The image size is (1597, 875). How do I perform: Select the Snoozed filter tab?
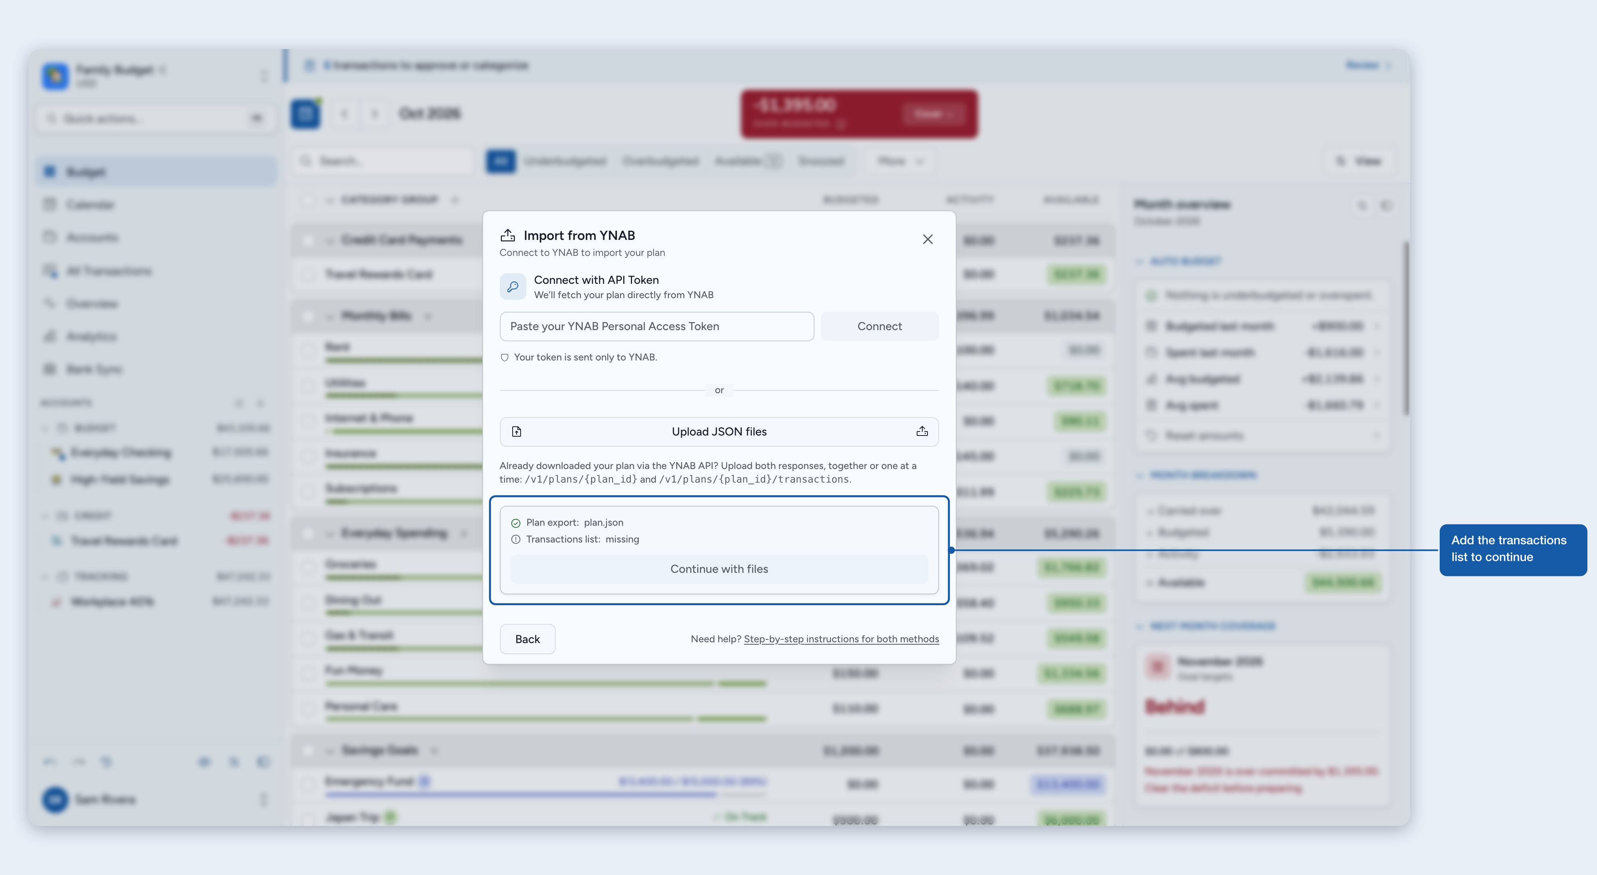click(821, 161)
